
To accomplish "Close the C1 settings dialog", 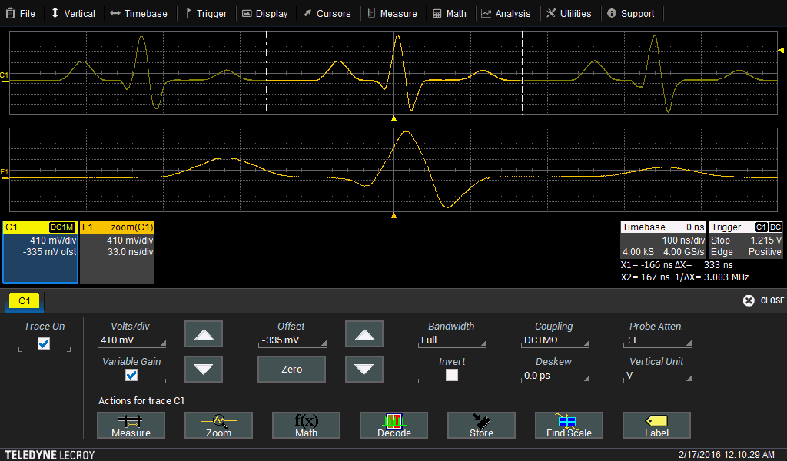I will click(763, 300).
